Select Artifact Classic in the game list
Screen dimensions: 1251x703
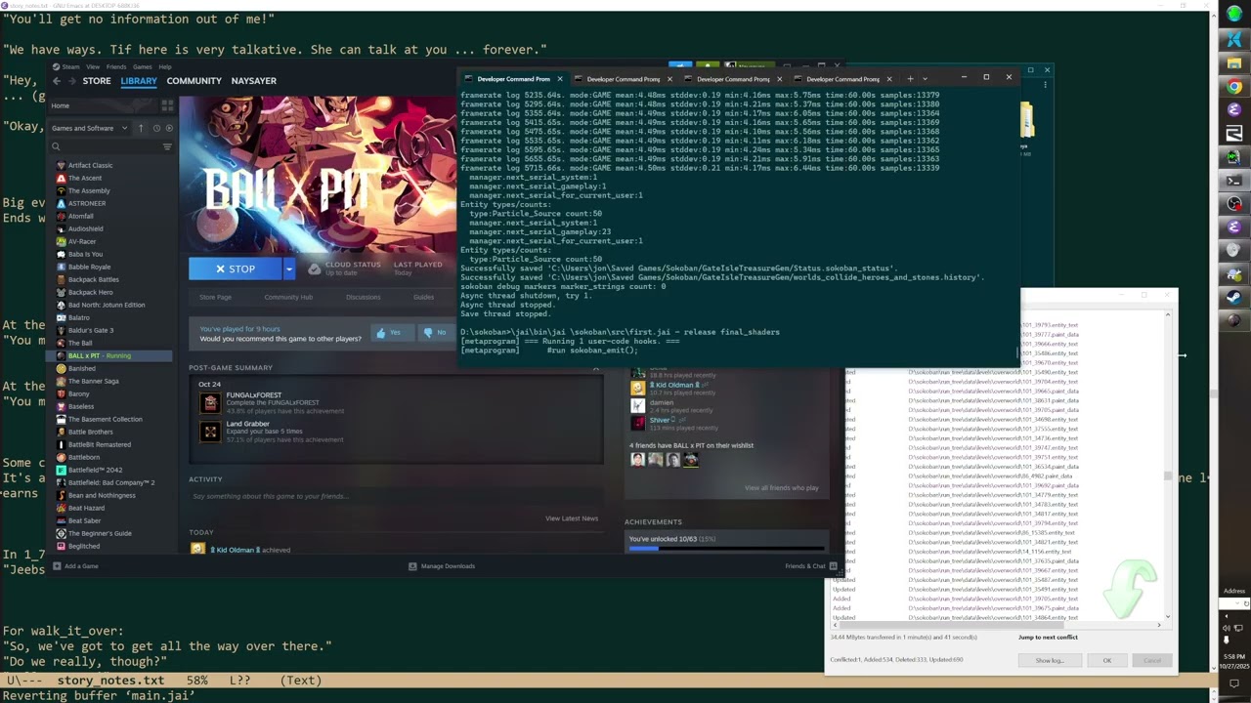90,165
